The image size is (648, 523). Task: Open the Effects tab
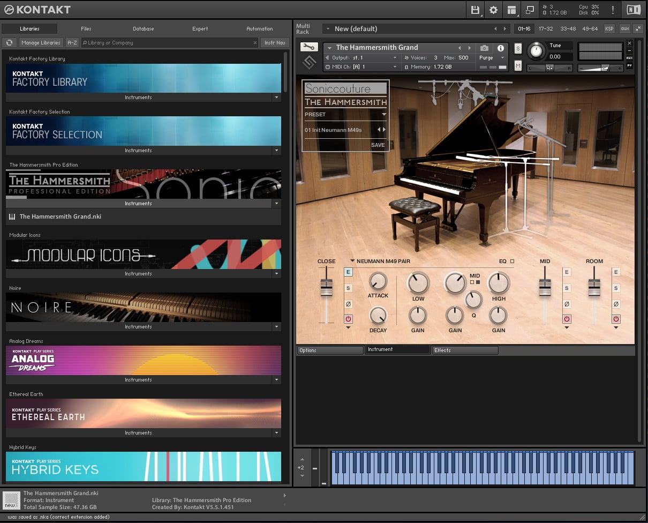pos(465,350)
